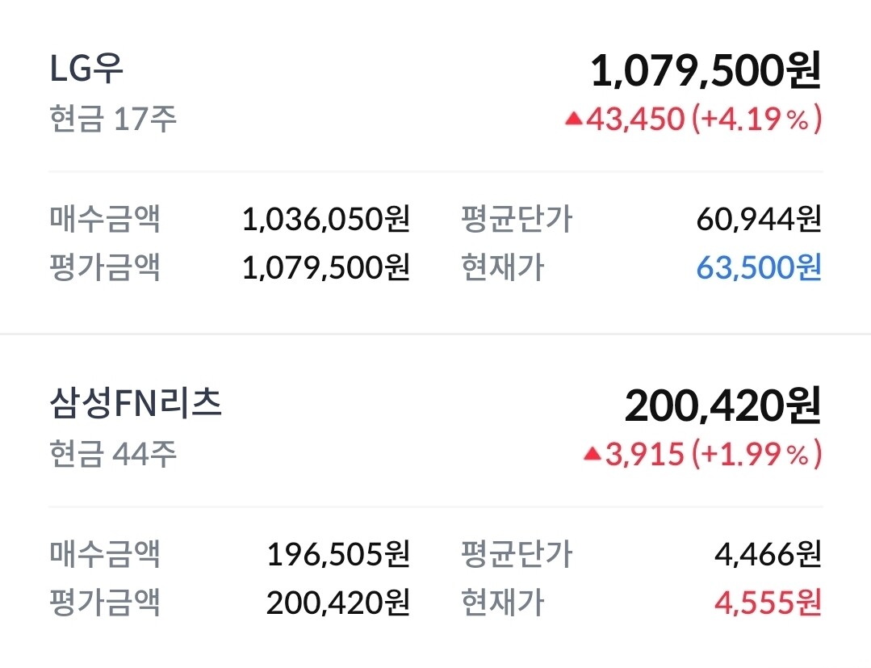871x668 pixels.
Task: Tap the bold 200,420원 total for 삼성FN리츠
Action: click(722, 406)
